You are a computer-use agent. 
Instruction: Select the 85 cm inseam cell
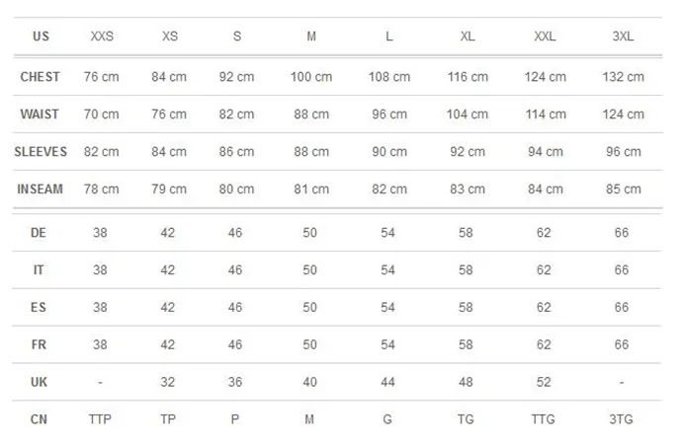(x=624, y=189)
